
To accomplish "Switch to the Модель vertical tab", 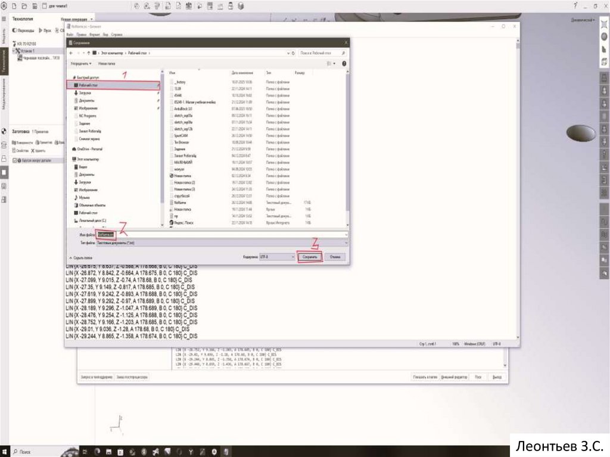I will coord(4,35).
